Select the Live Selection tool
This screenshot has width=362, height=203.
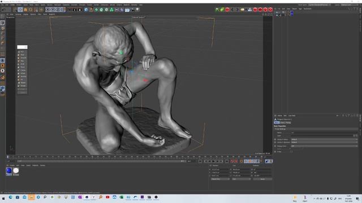click(x=15, y=10)
